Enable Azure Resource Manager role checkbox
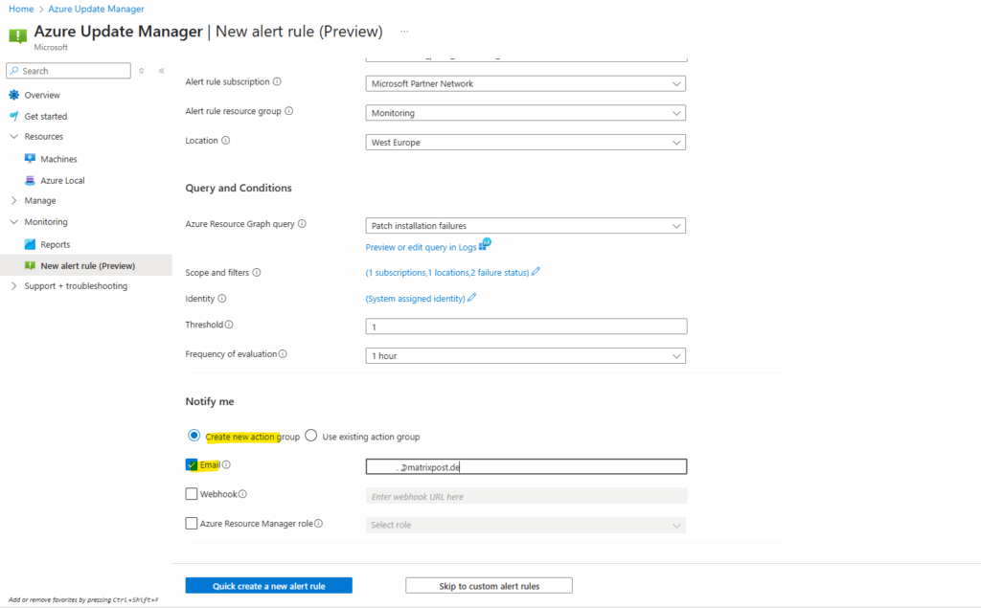Viewport: 981px width, 608px height. point(192,524)
